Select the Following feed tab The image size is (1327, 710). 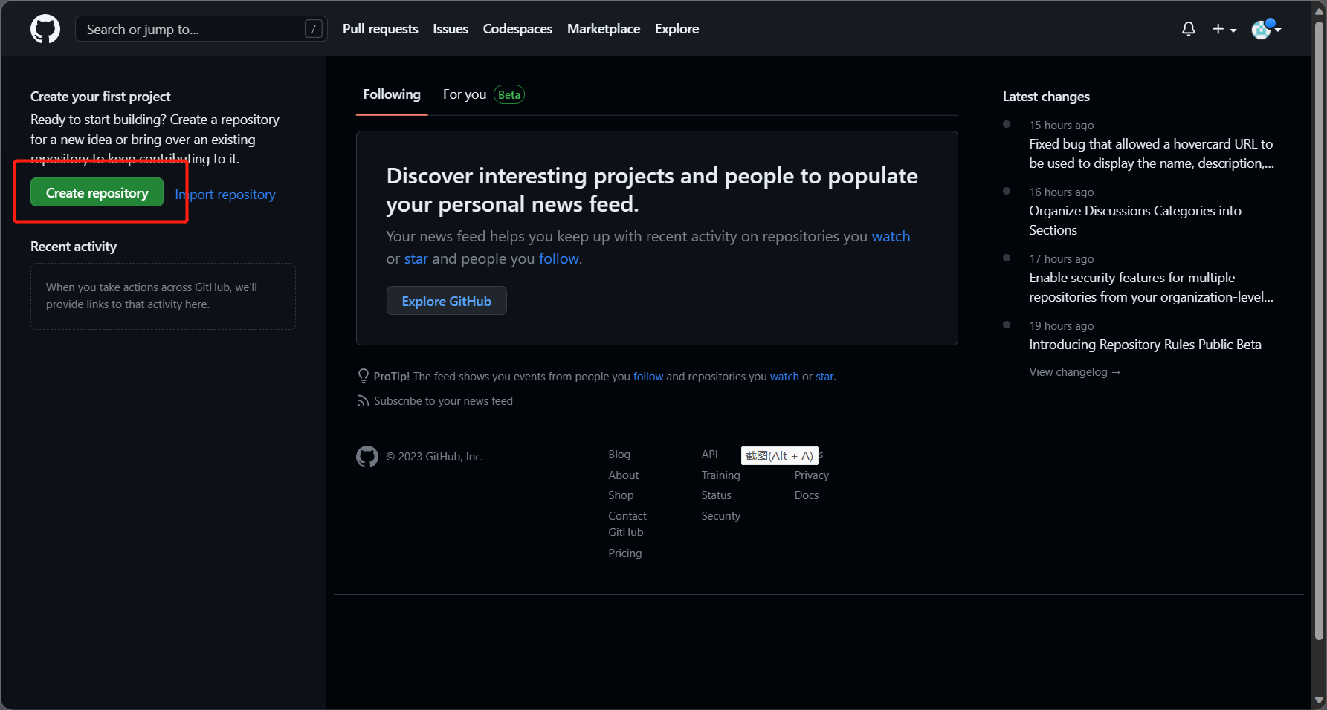click(392, 94)
